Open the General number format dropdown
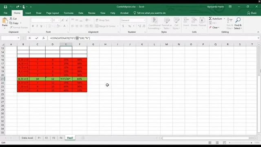 [144, 20]
